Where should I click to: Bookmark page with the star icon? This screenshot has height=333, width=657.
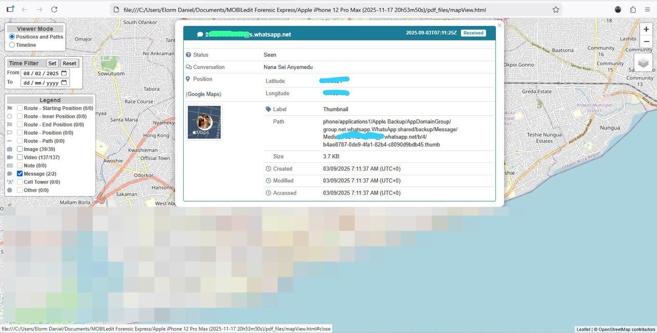pos(555,10)
